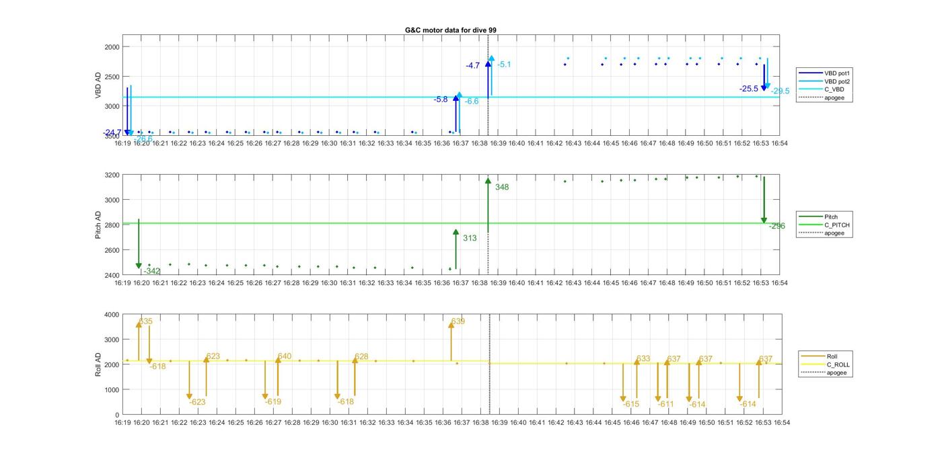The width and height of the screenshot is (942, 466).
Task: Select the 'C_ROLL' legend entry
Action: [x=825, y=364]
